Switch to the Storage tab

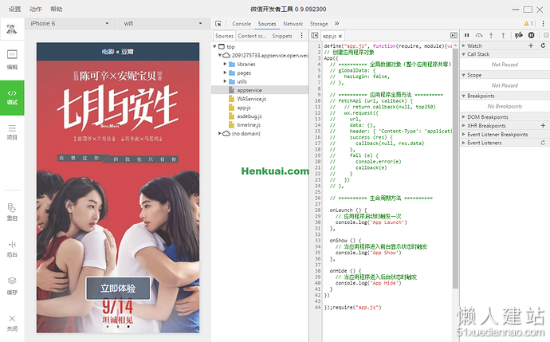pos(319,23)
